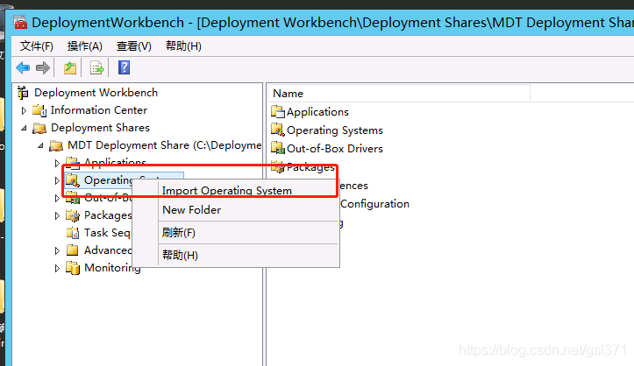The height and width of the screenshot is (366, 634).
Task: Expand the Monitoring tree node
Action: coord(57,268)
